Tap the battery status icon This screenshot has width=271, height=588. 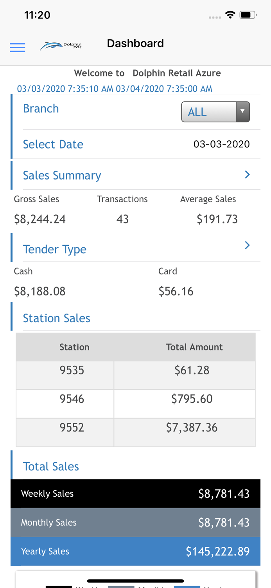point(248,15)
